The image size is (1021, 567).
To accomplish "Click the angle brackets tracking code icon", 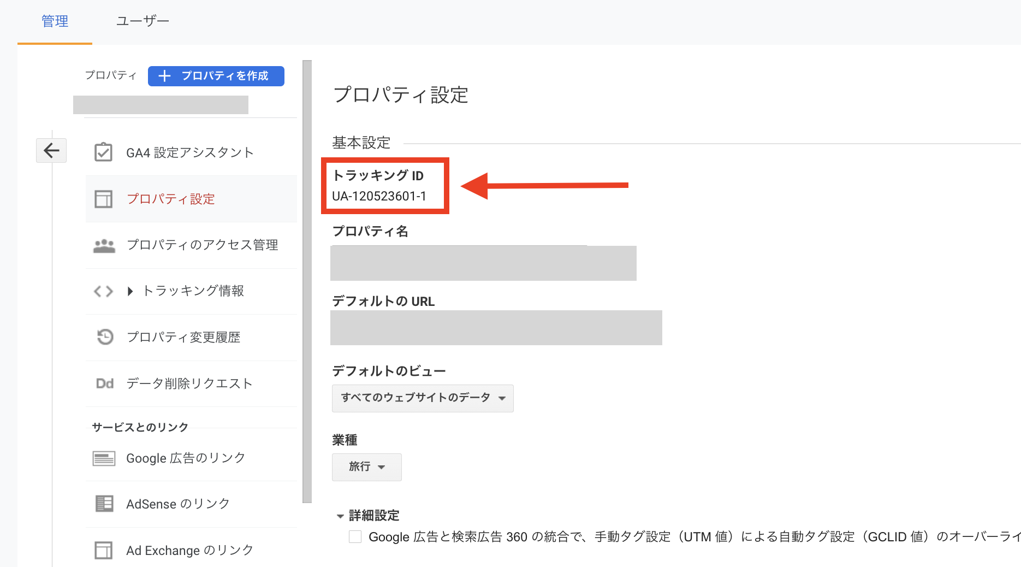I will [x=103, y=291].
